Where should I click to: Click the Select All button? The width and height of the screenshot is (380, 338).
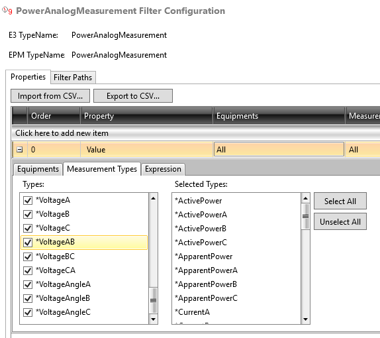(340, 201)
